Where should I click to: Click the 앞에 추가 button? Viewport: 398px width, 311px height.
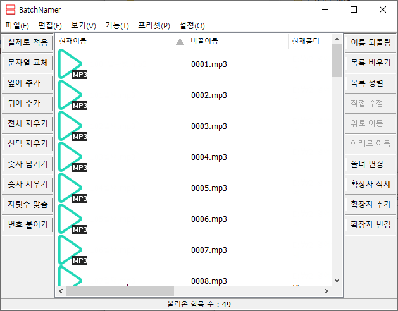pyautogui.click(x=27, y=83)
